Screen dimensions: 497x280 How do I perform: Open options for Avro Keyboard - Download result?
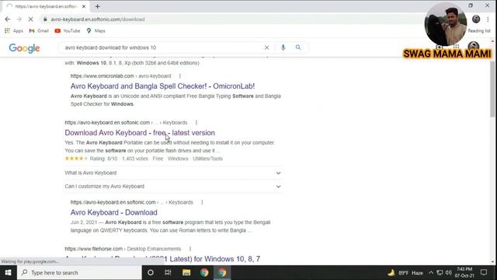202,202
